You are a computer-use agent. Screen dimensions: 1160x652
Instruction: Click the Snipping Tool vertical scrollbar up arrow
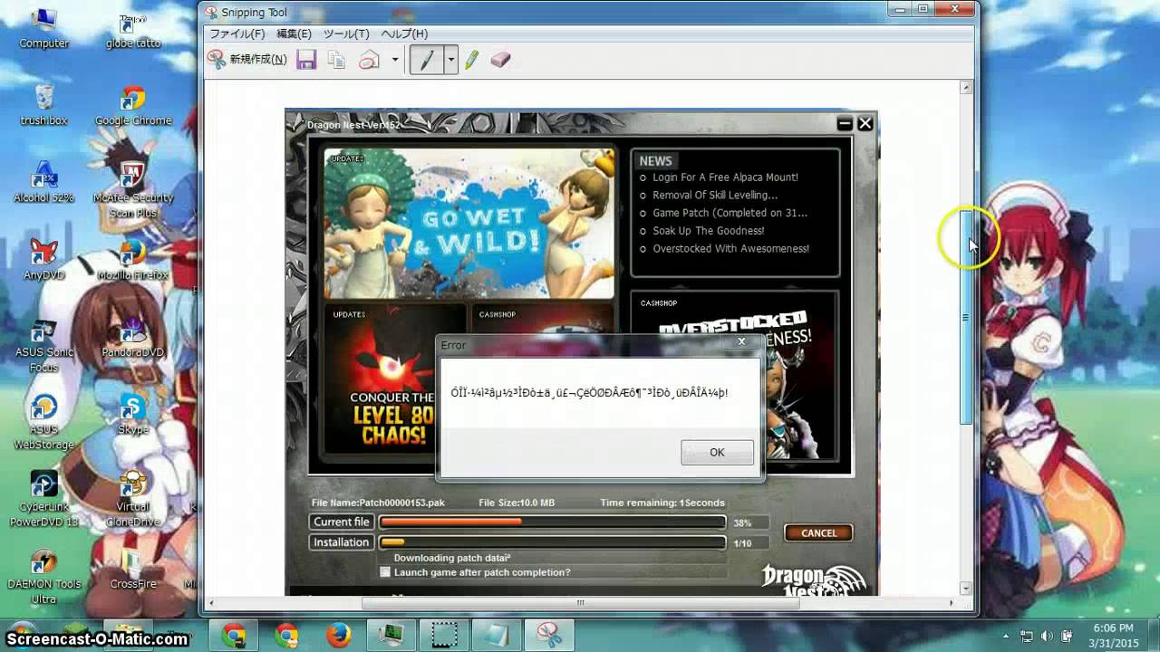[966, 88]
